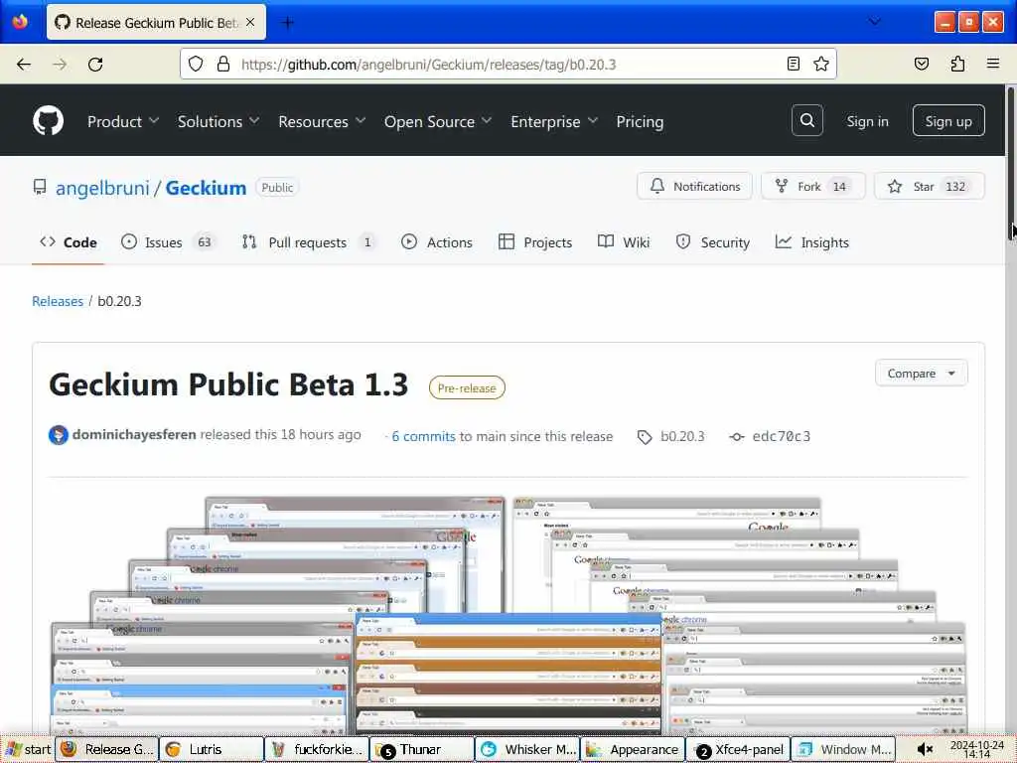Expand the Open Source menu

[x=438, y=121]
